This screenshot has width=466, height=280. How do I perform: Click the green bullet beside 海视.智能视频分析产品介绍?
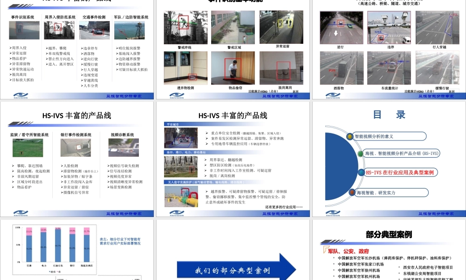[360, 154]
